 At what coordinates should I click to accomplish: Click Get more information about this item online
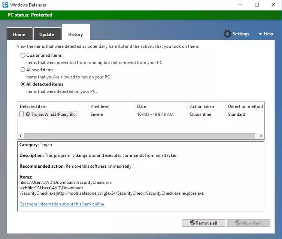tap(62, 204)
